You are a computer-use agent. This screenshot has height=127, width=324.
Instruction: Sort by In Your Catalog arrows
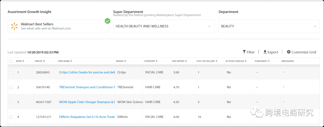click(246, 61)
